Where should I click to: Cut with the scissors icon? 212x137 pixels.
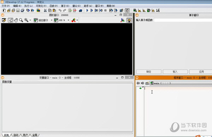pyautogui.click(x=45, y=10)
